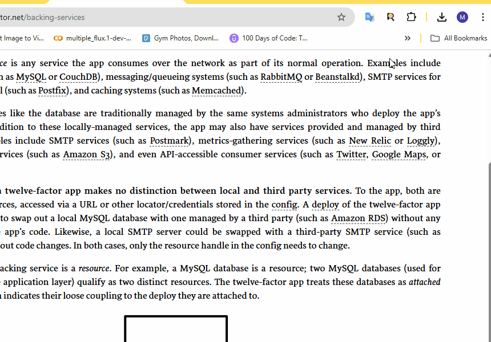This screenshot has height=342, width=491.
Task: Toggle the bookmark star for this page
Action: (341, 17)
